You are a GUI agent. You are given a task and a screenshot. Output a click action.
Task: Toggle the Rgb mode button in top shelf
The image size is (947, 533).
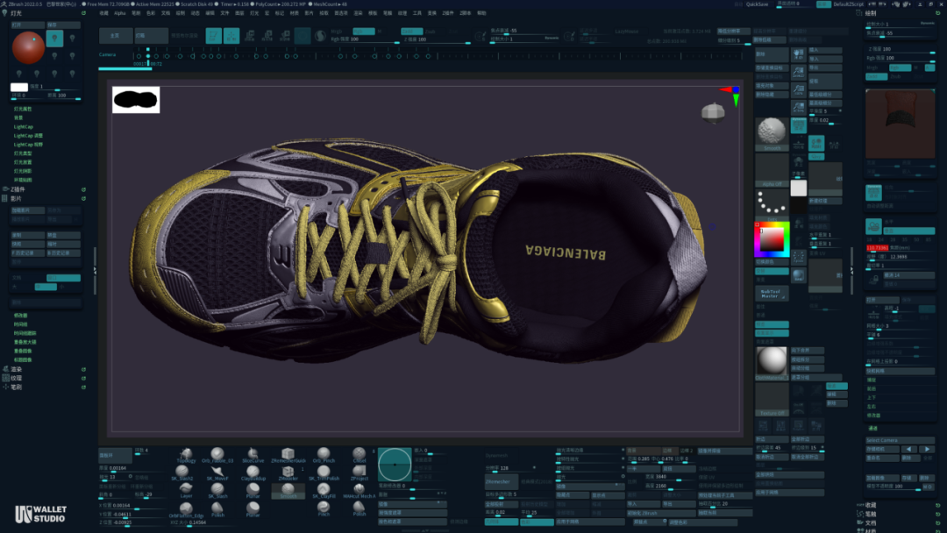click(364, 32)
